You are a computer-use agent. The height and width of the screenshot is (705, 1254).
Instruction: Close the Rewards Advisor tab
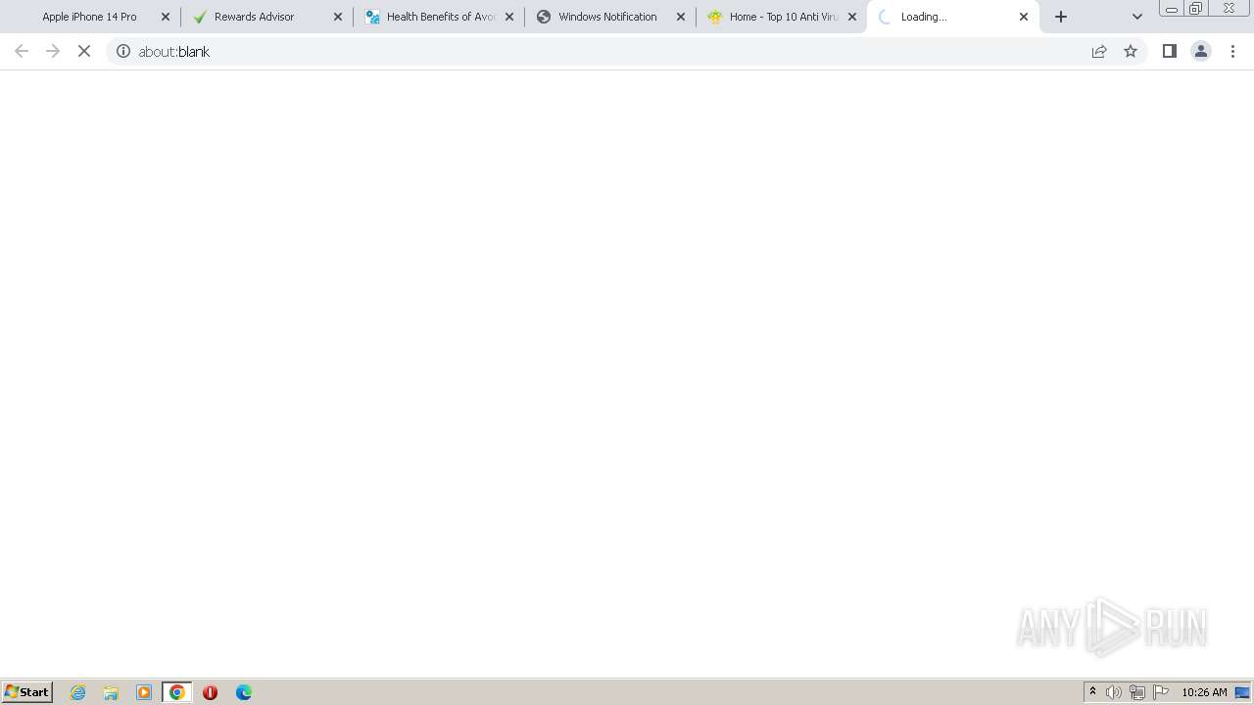(338, 17)
